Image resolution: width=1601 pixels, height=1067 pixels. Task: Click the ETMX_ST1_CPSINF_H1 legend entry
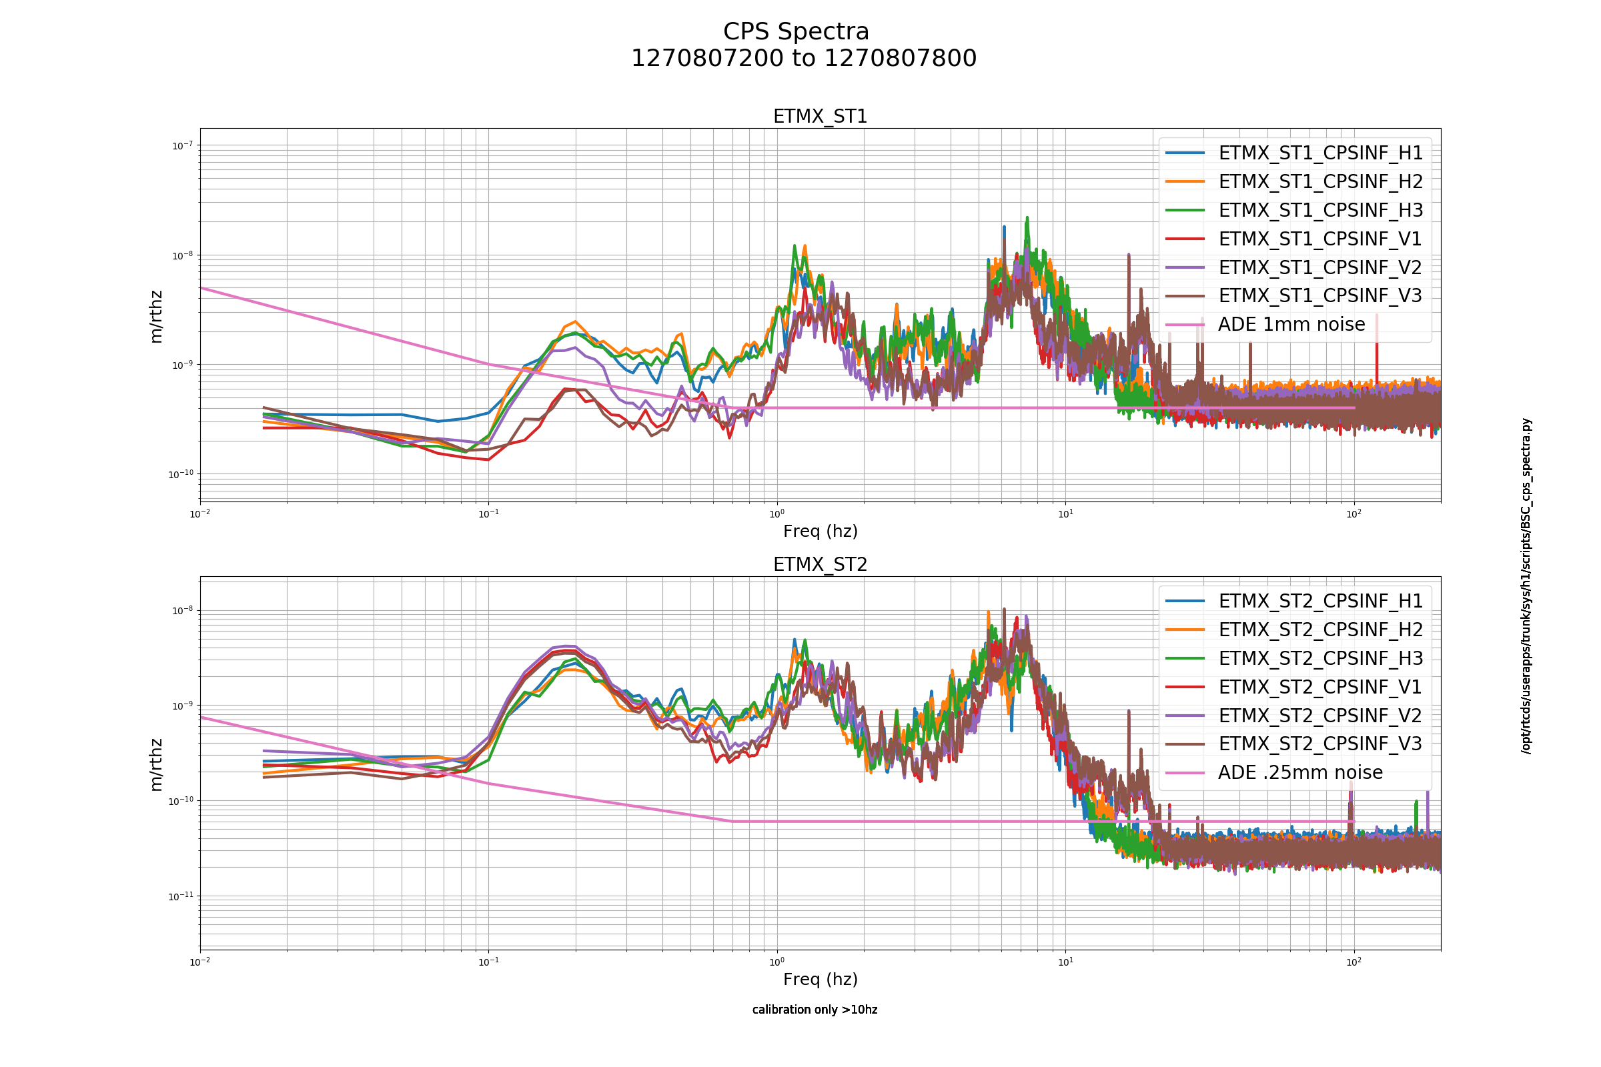pyautogui.click(x=1294, y=153)
